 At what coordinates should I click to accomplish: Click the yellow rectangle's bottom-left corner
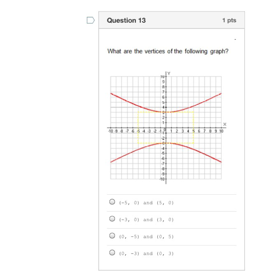(138, 143)
